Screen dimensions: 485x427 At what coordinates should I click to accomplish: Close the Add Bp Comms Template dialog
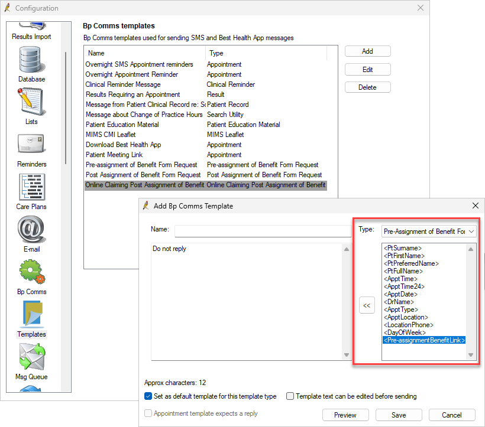pos(476,206)
